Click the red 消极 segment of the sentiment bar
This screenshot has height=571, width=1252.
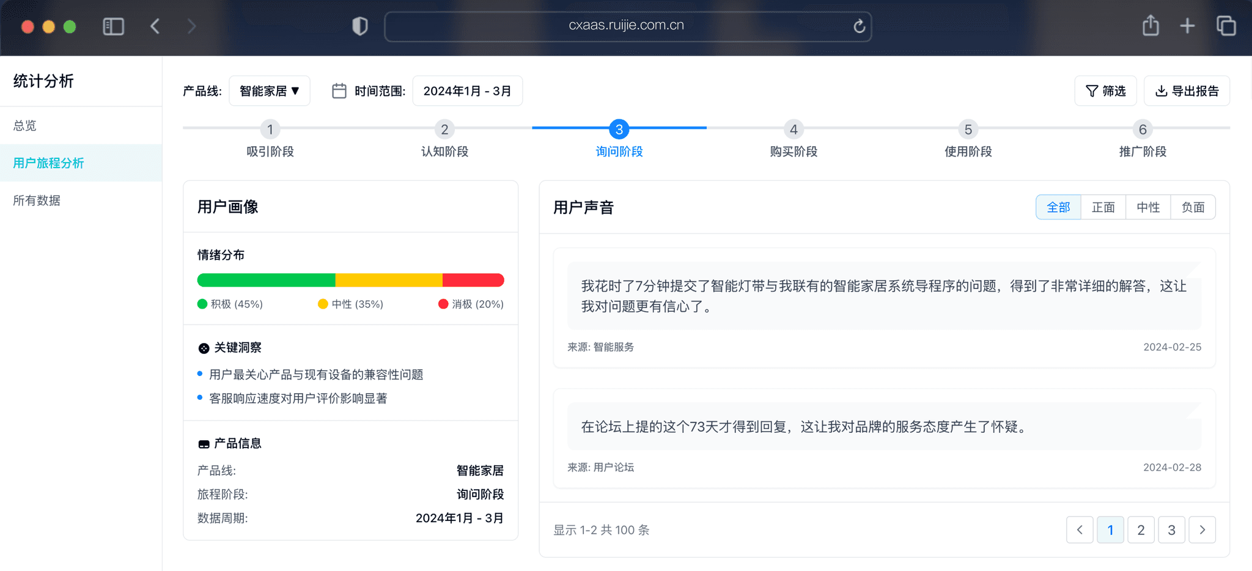[x=473, y=280]
